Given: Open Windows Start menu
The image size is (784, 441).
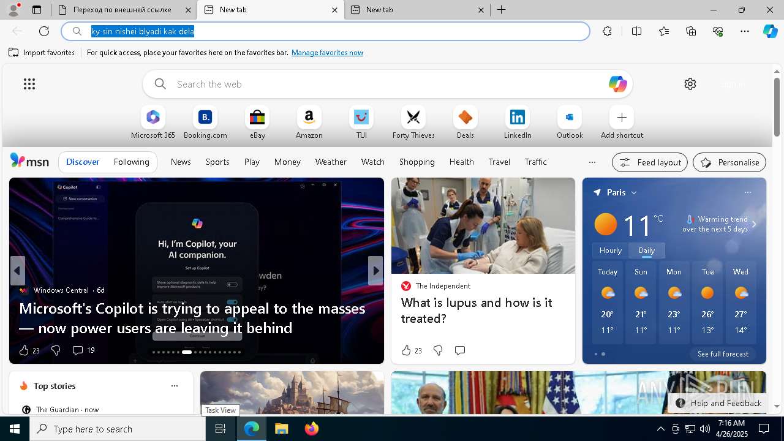Looking at the screenshot, I should (x=15, y=429).
